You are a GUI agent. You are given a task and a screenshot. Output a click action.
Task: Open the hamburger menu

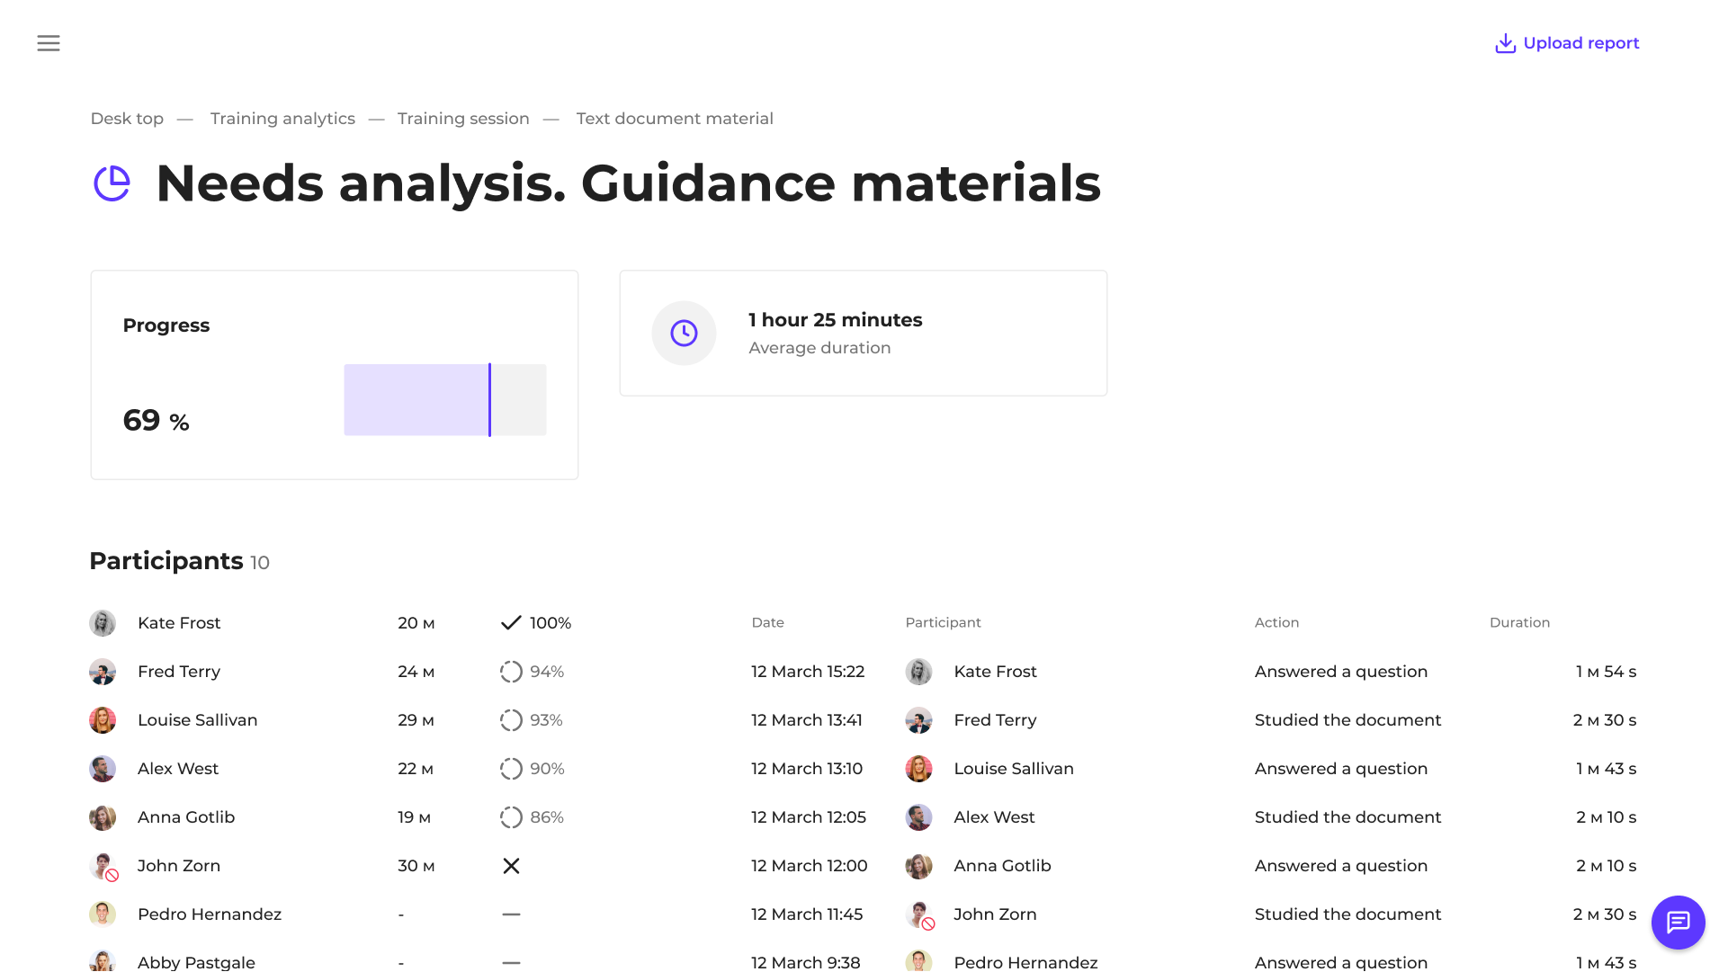49,43
